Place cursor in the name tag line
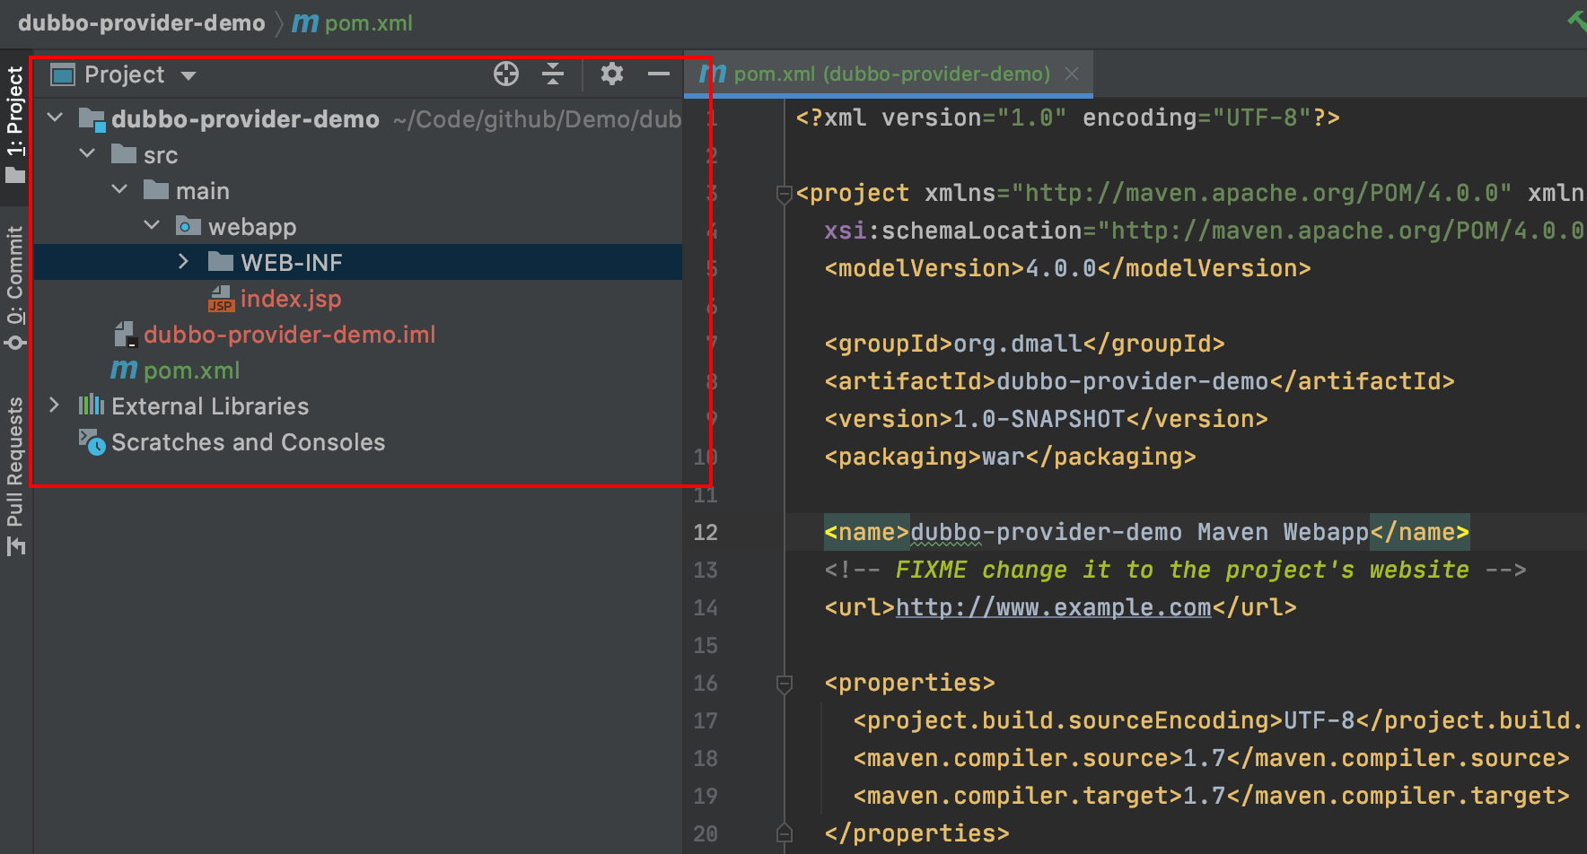 1146,532
